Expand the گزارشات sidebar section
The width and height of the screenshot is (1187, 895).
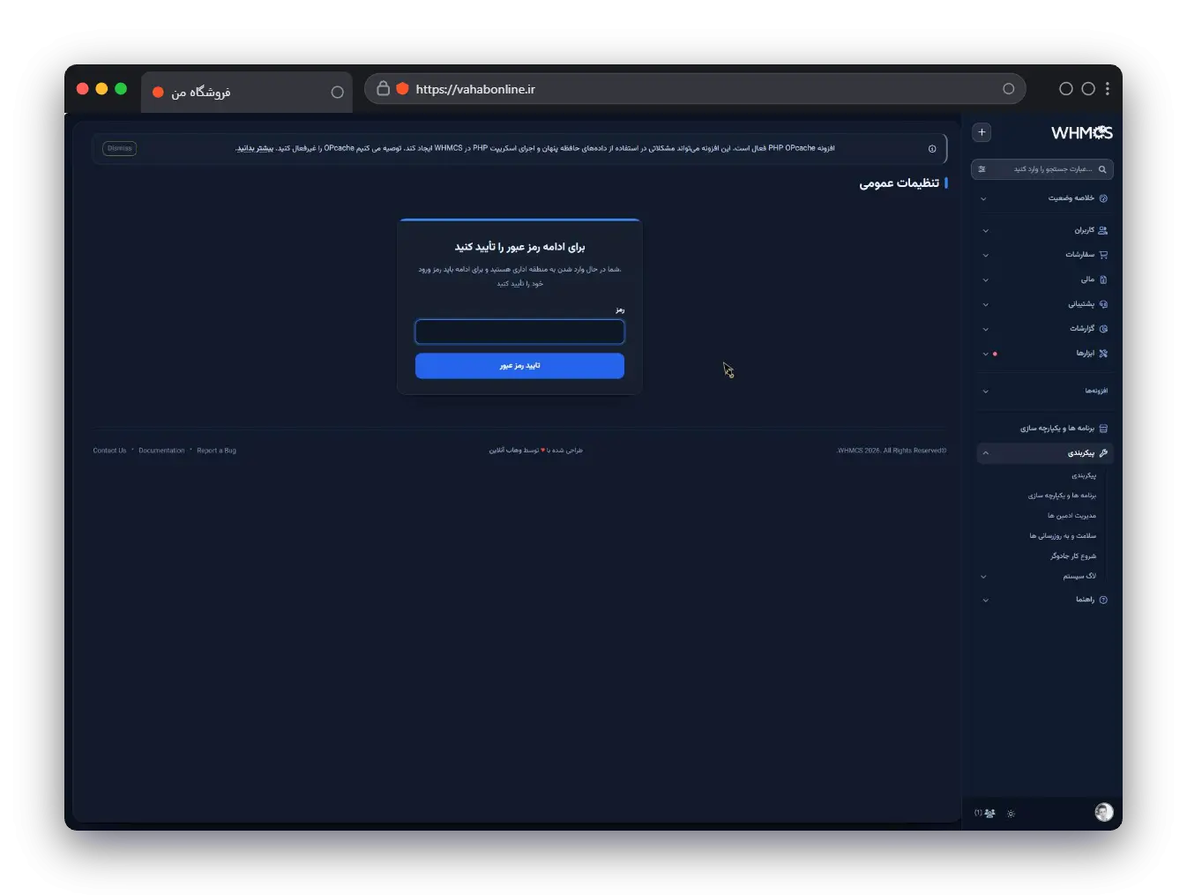(1044, 329)
